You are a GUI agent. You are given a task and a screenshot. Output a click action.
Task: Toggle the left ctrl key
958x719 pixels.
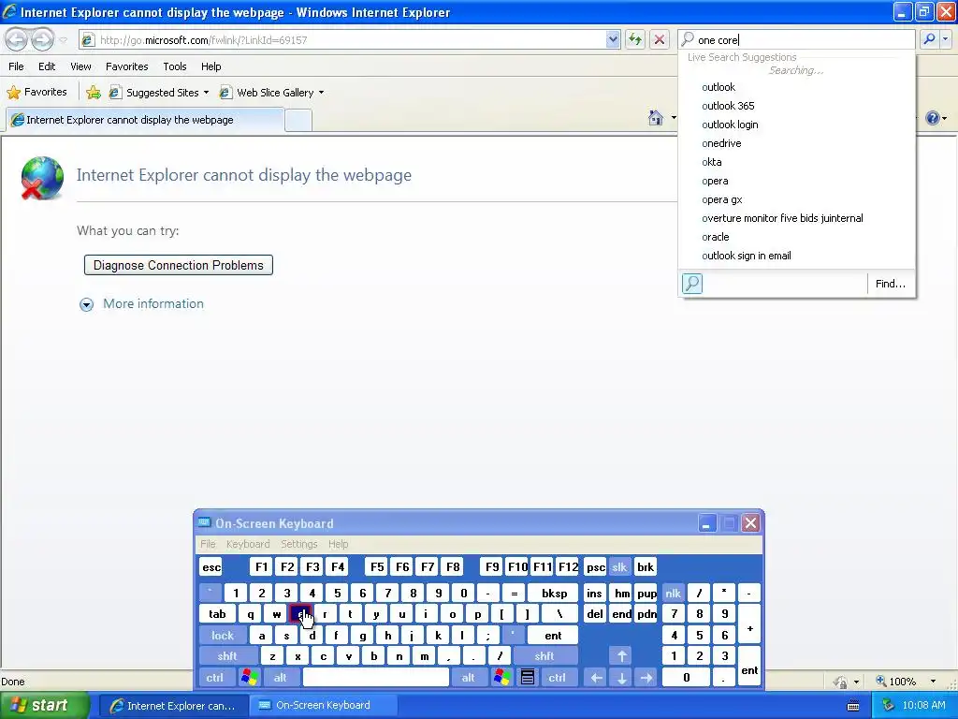pyautogui.click(x=215, y=678)
